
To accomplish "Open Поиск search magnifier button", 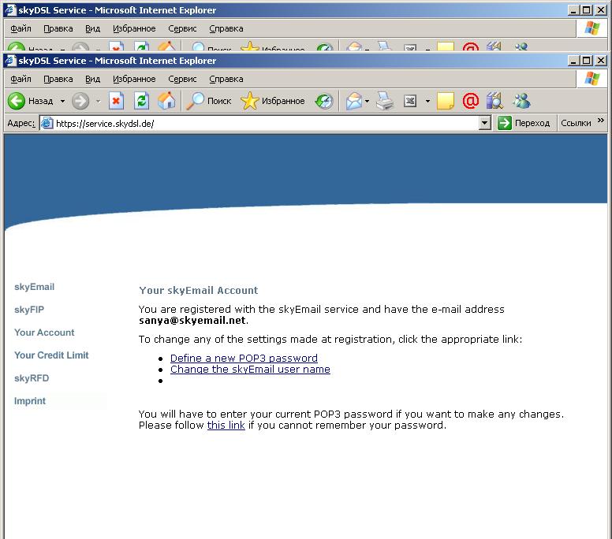I will pyautogui.click(x=209, y=101).
